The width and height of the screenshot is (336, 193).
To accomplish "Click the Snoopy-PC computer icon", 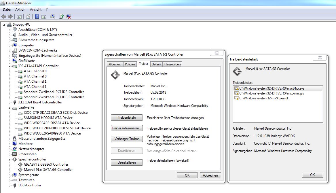I will [x=9, y=24].
